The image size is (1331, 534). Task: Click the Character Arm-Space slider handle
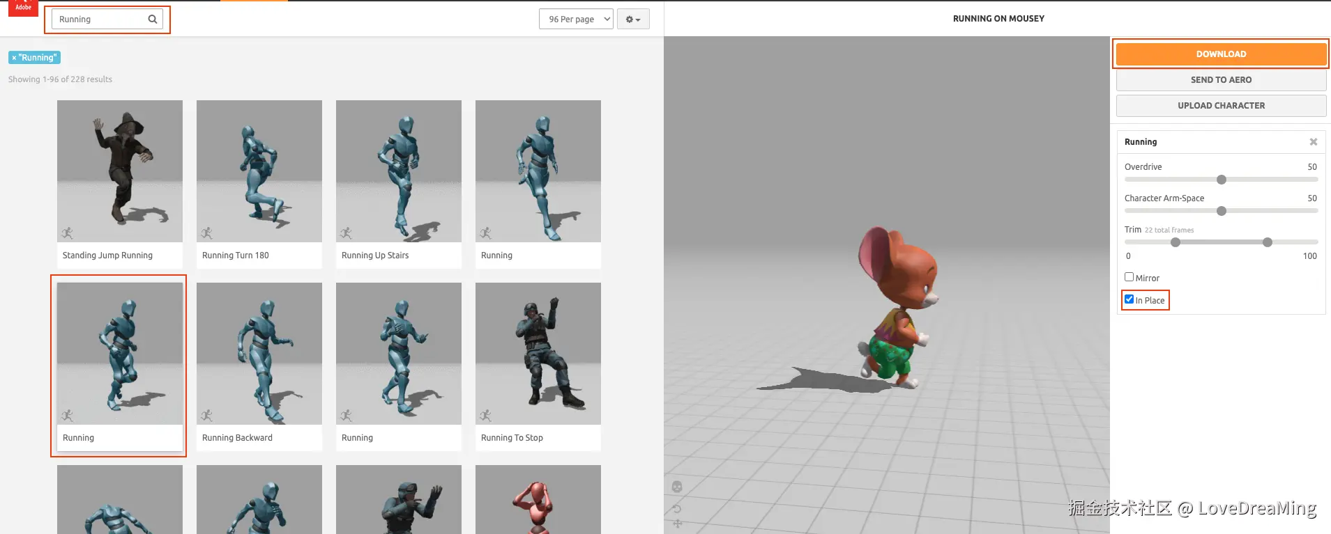pyautogui.click(x=1222, y=211)
